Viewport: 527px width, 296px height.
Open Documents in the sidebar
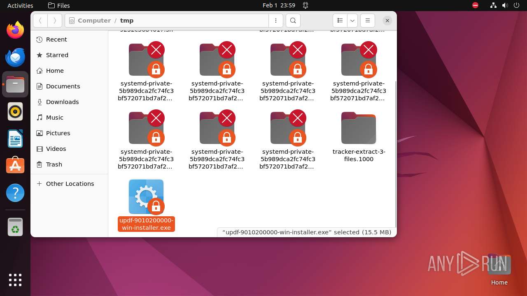click(x=69, y=86)
